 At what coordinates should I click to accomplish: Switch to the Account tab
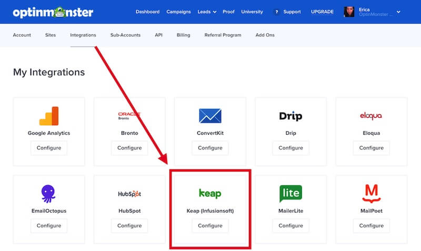22,35
